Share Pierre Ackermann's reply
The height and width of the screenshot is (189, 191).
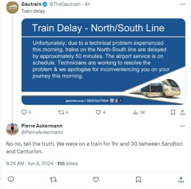[x=181, y=180]
